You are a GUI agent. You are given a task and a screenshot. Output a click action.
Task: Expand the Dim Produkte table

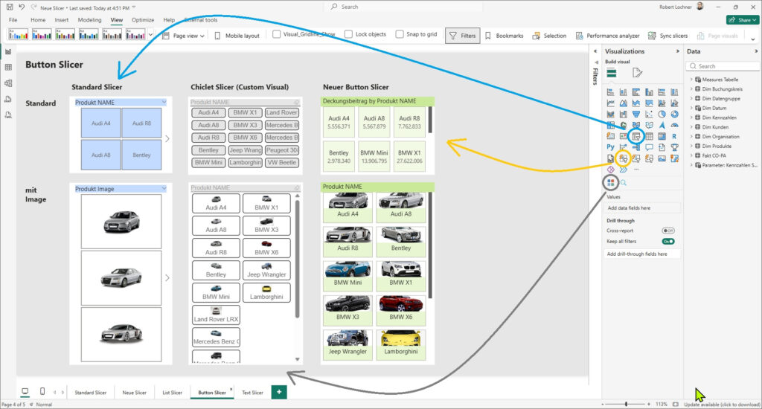691,146
